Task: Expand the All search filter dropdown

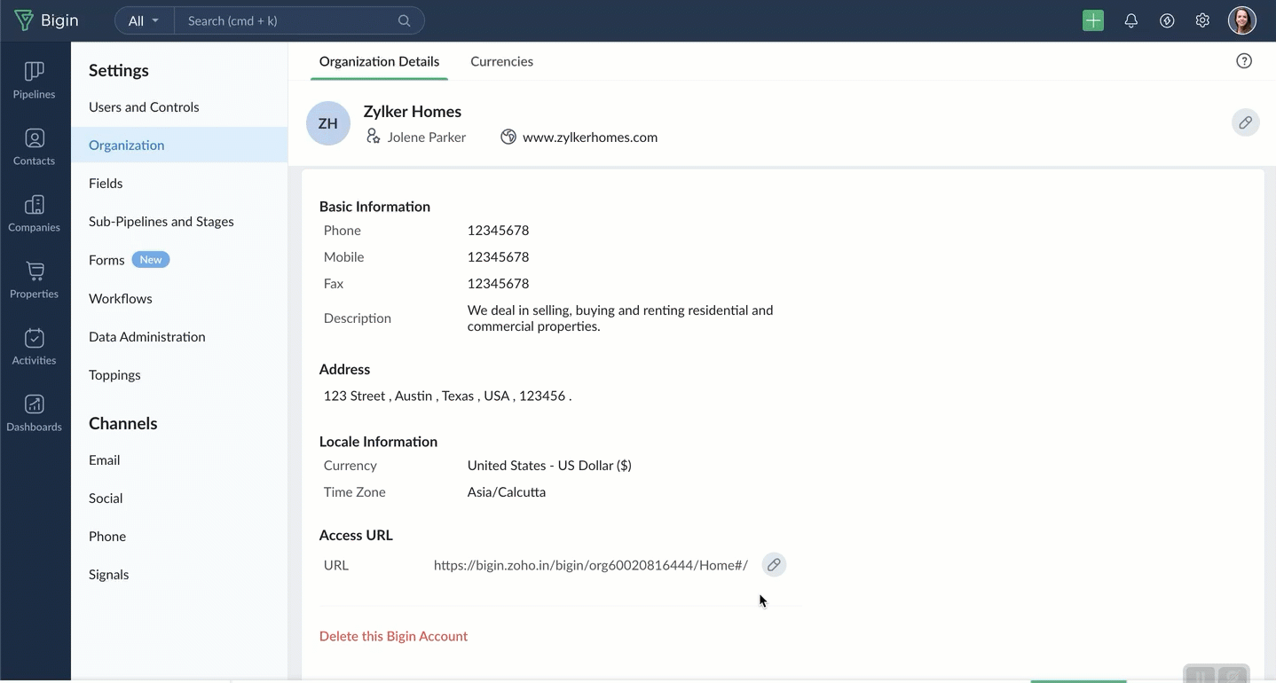Action: click(145, 20)
